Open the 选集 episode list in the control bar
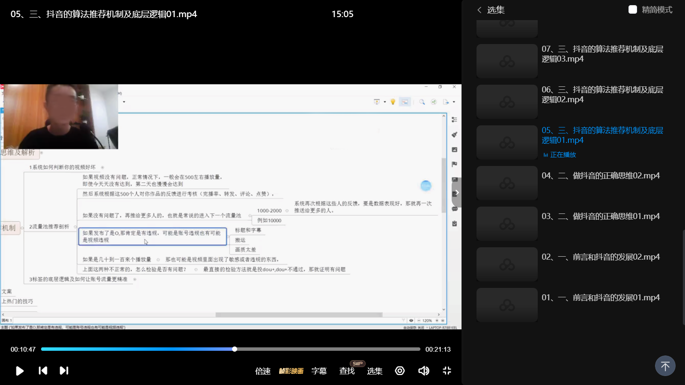 tap(375, 371)
